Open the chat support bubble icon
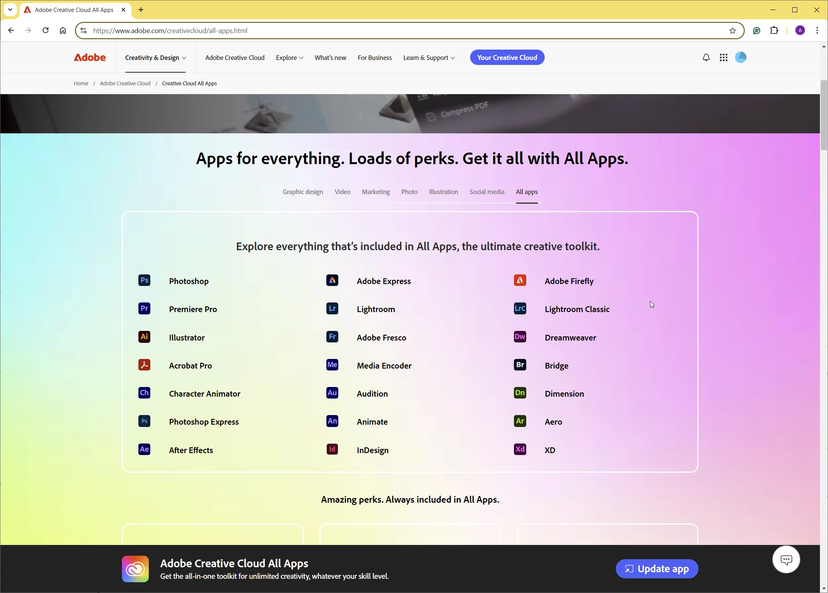This screenshot has height=593, width=828. (x=786, y=560)
